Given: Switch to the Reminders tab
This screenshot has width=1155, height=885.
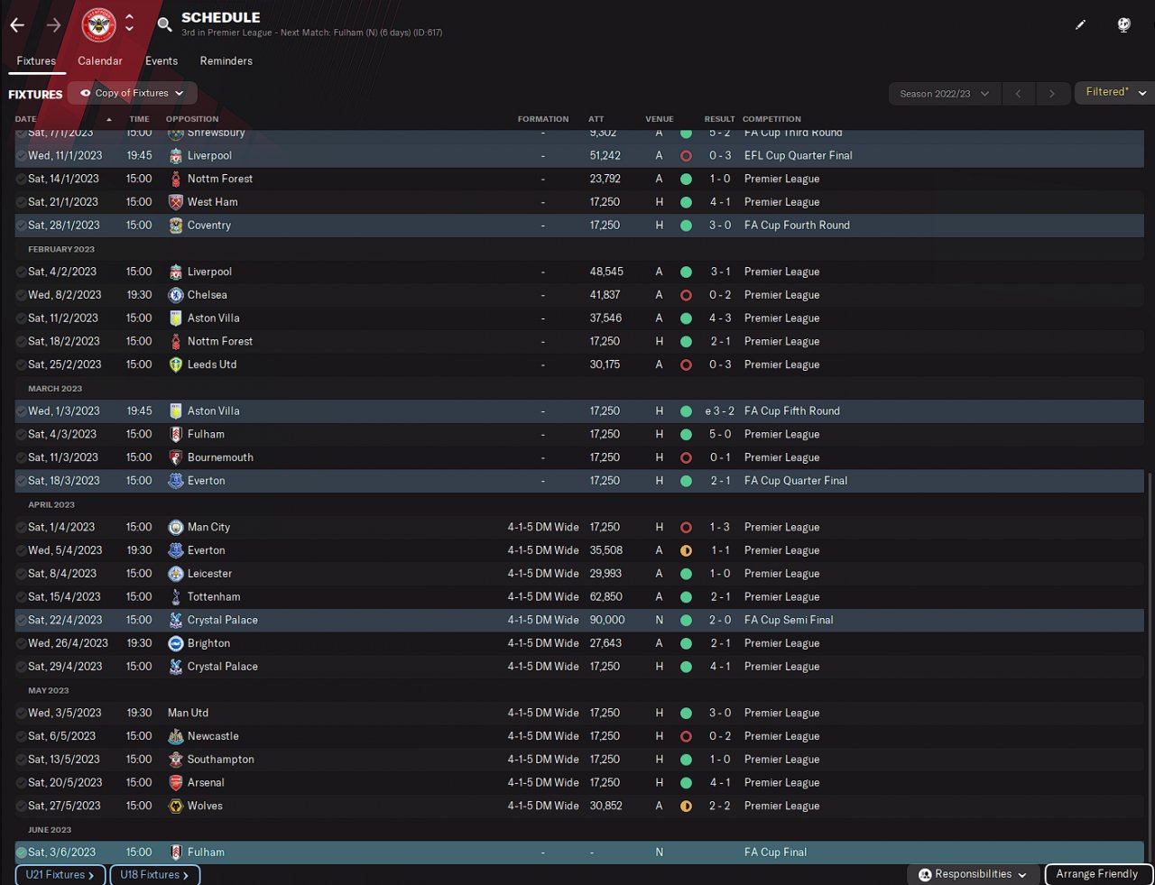Looking at the screenshot, I should (226, 61).
